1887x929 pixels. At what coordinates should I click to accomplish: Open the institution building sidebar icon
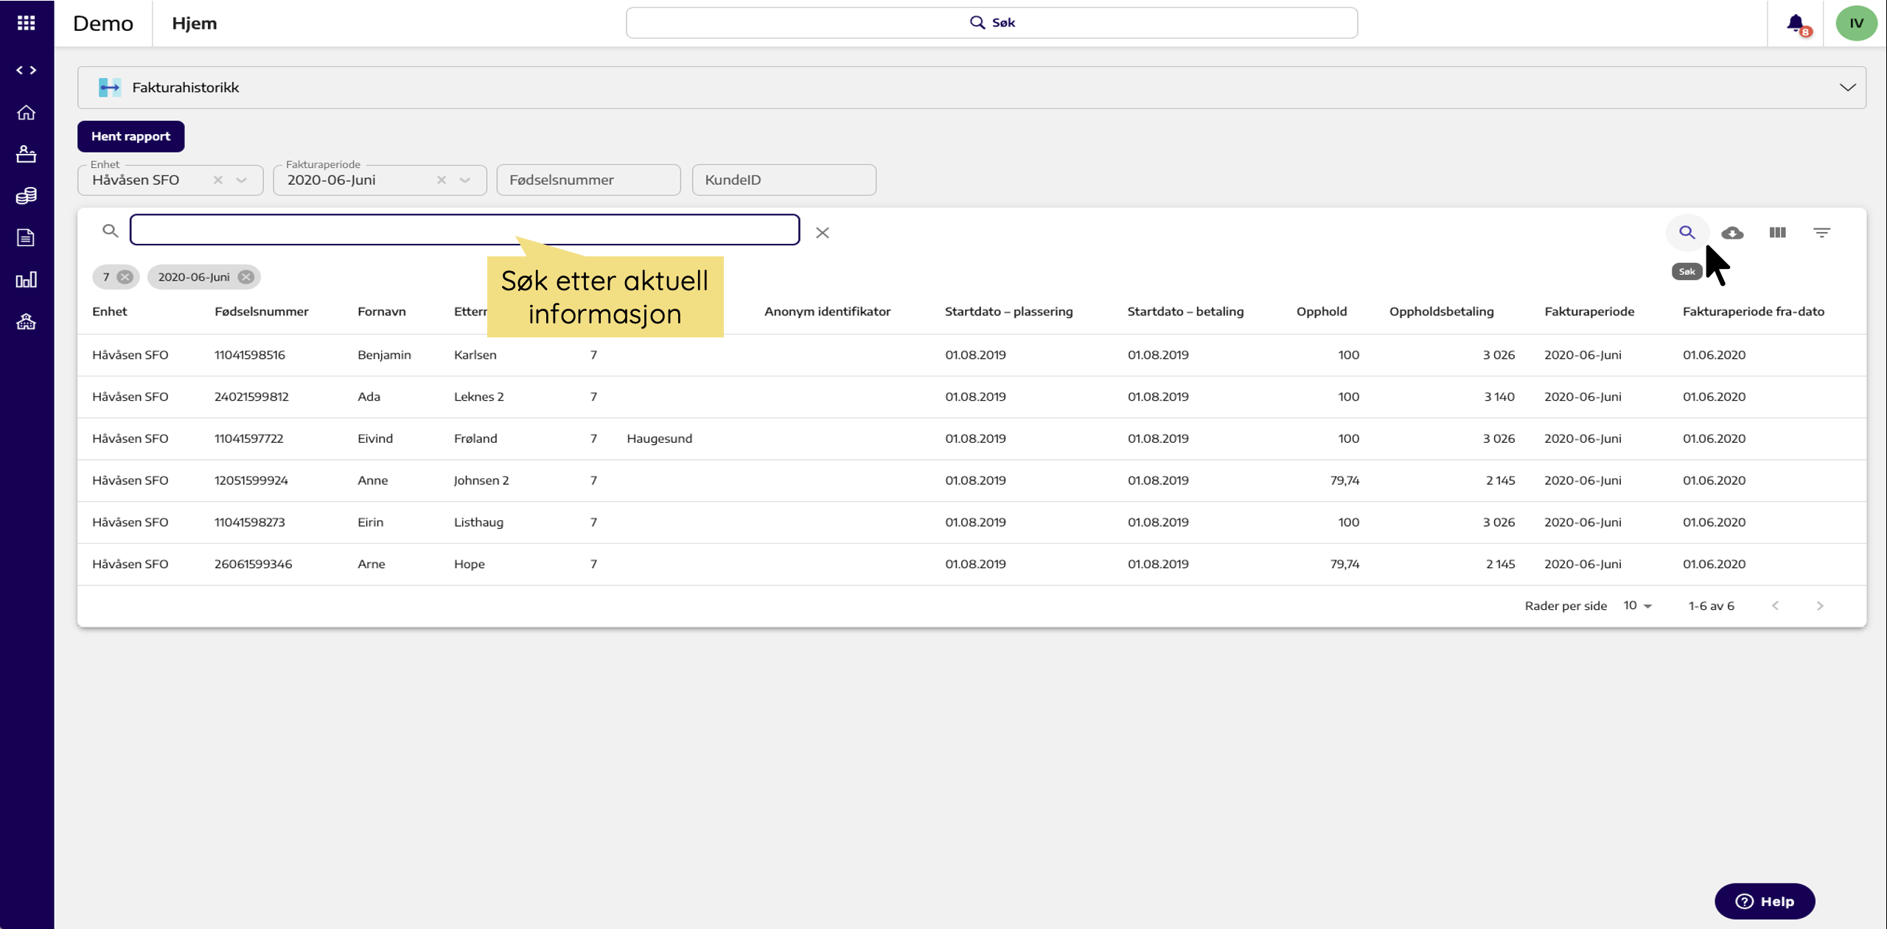pos(27,321)
